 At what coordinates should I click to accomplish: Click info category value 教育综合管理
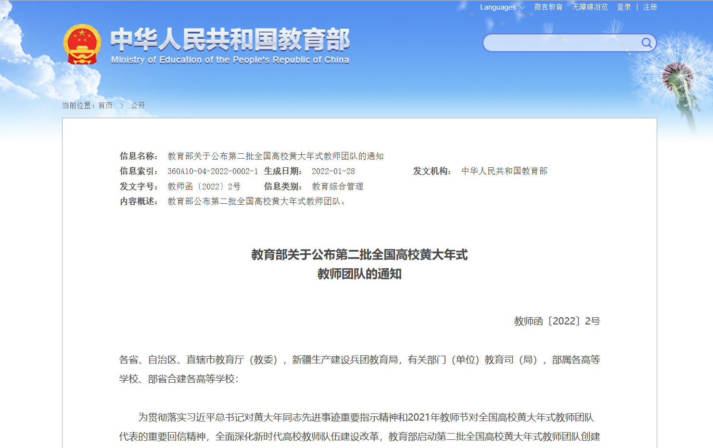pyautogui.click(x=338, y=187)
